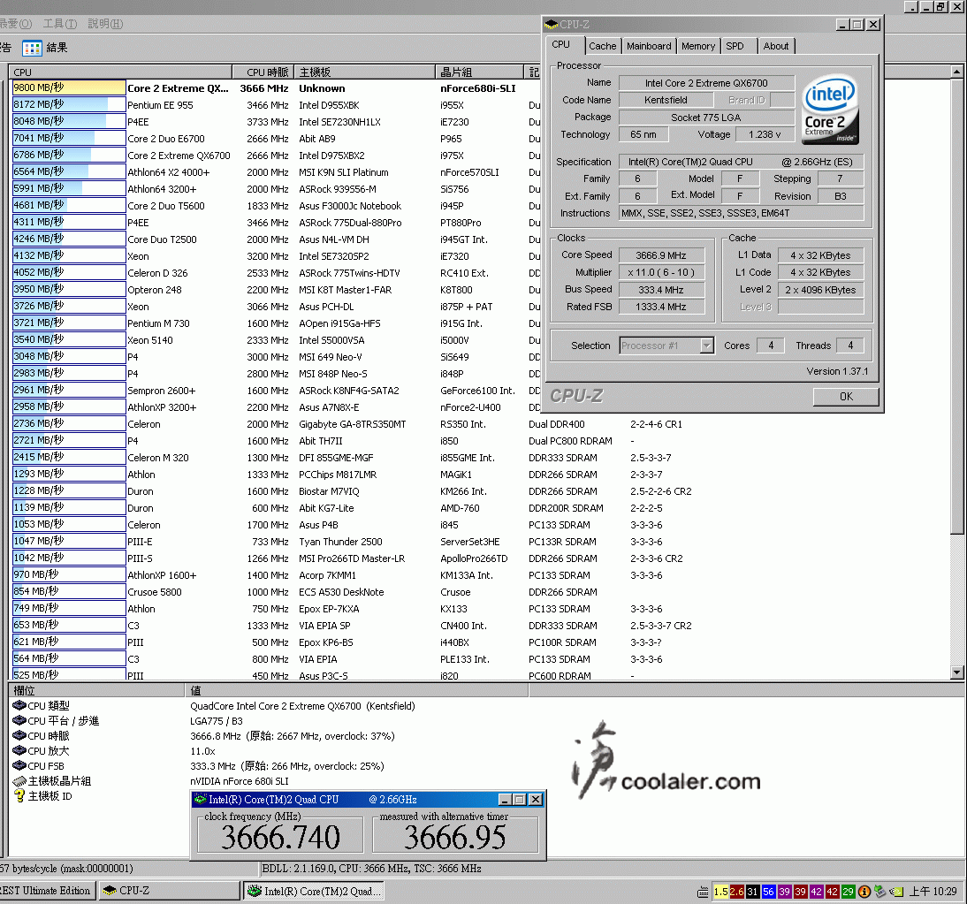Click the clock frequency window title icon
Image resolution: width=967 pixels, height=904 pixels.
coord(200,799)
